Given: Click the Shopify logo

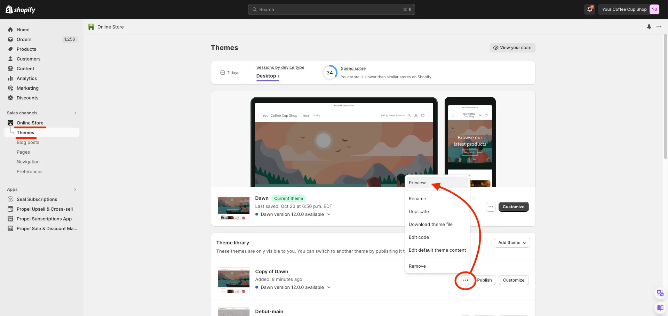Looking at the screenshot, I should tap(21, 9).
